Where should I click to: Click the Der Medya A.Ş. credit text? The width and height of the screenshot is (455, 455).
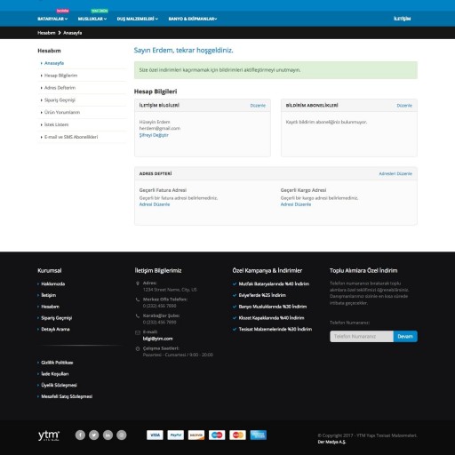(331, 442)
